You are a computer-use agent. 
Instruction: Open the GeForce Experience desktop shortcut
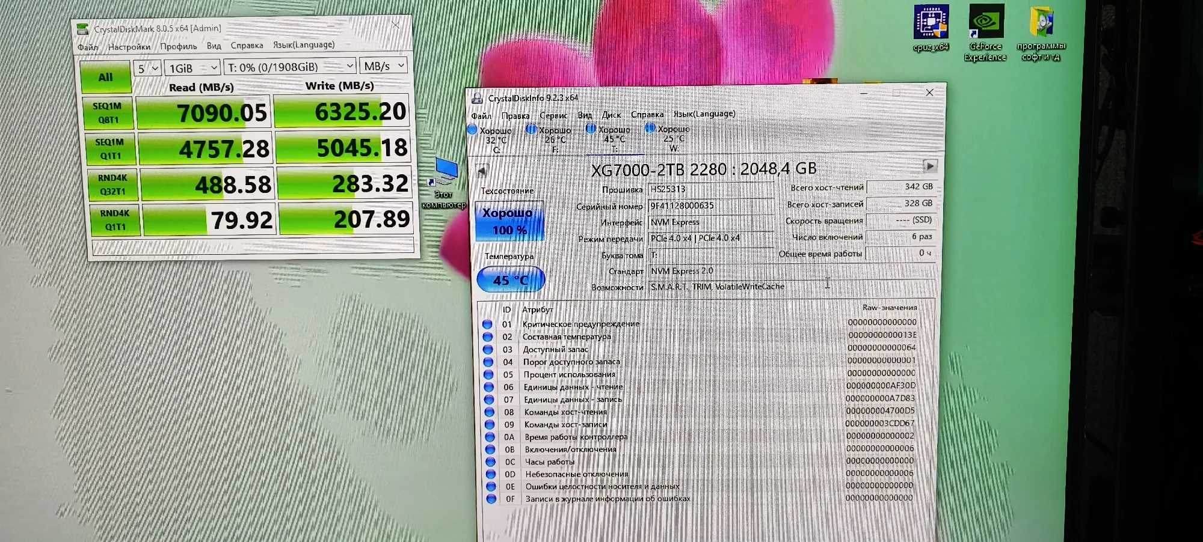click(985, 33)
